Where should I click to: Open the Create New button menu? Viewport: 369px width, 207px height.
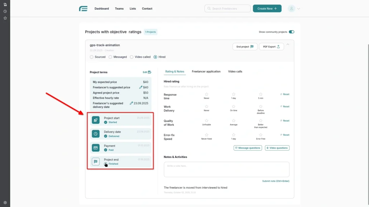267,9
